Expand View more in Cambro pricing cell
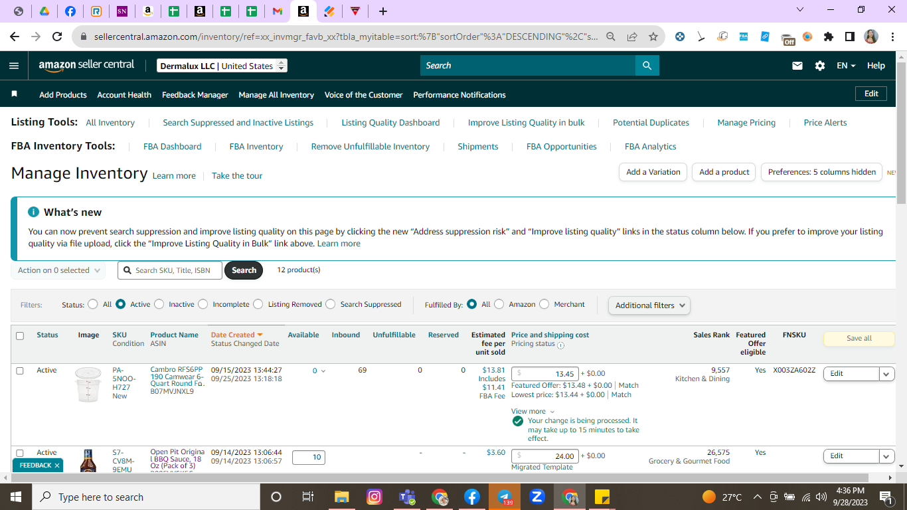This screenshot has height=510, width=907. (x=533, y=412)
